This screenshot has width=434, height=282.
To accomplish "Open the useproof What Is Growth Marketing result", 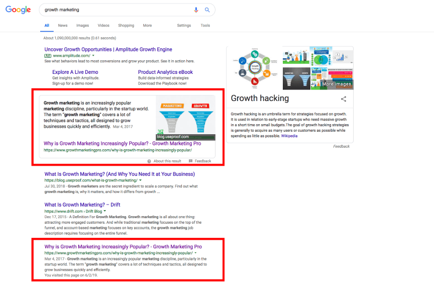I will pyautogui.click(x=120, y=174).
